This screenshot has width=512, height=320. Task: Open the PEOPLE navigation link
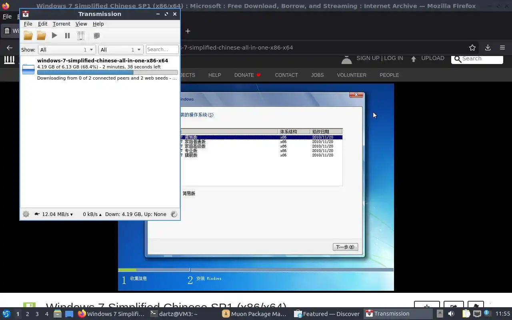point(389,75)
